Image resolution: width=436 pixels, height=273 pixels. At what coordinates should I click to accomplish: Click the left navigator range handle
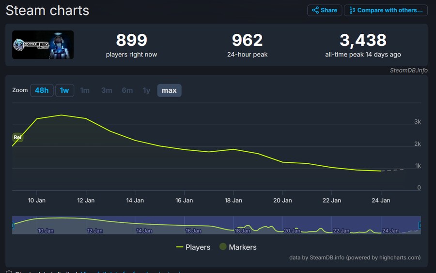(13, 225)
